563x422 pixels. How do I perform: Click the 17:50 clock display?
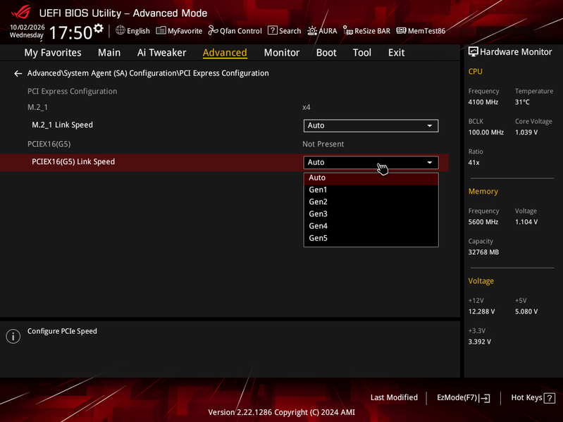[x=70, y=32]
